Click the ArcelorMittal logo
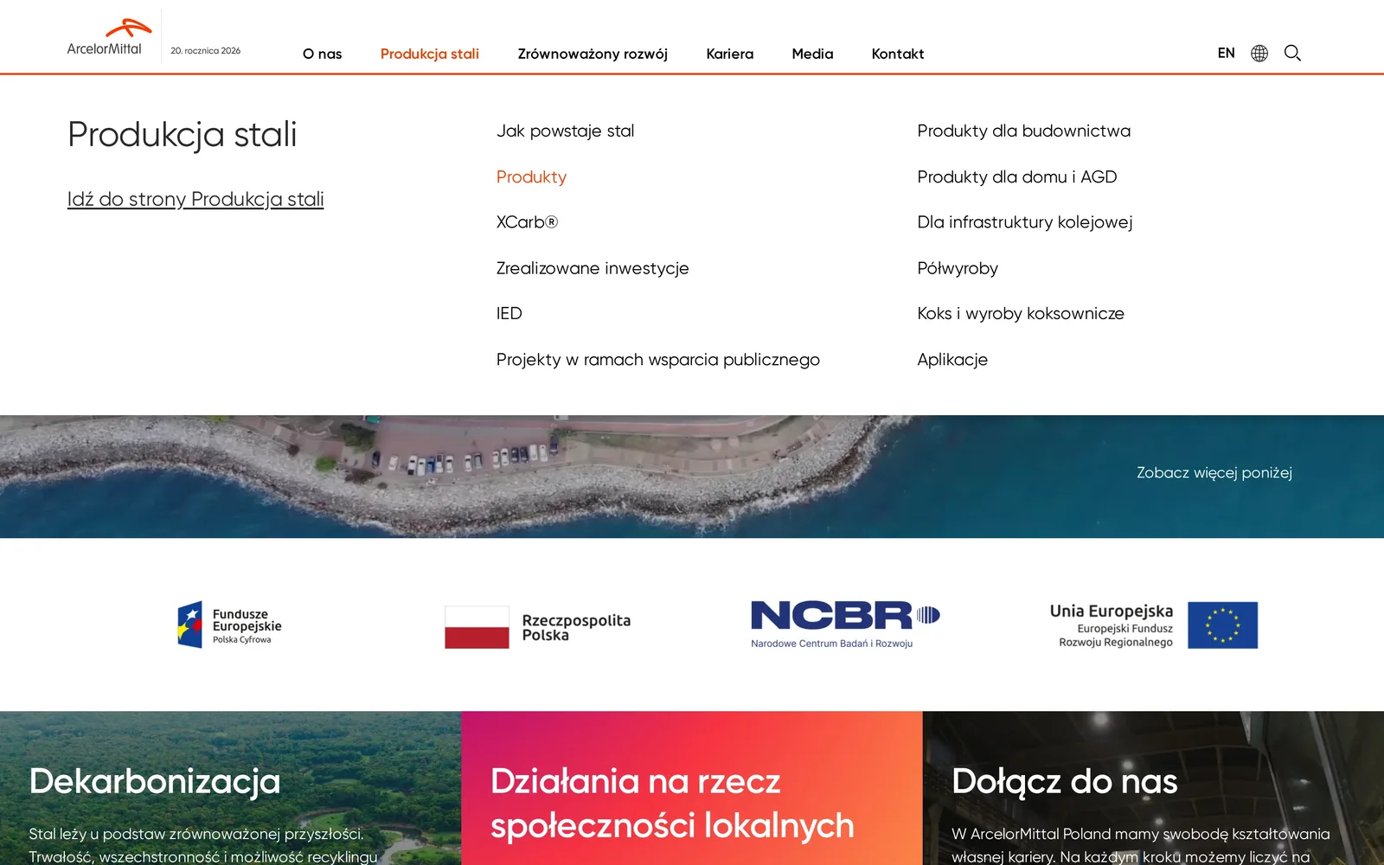 (x=109, y=37)
